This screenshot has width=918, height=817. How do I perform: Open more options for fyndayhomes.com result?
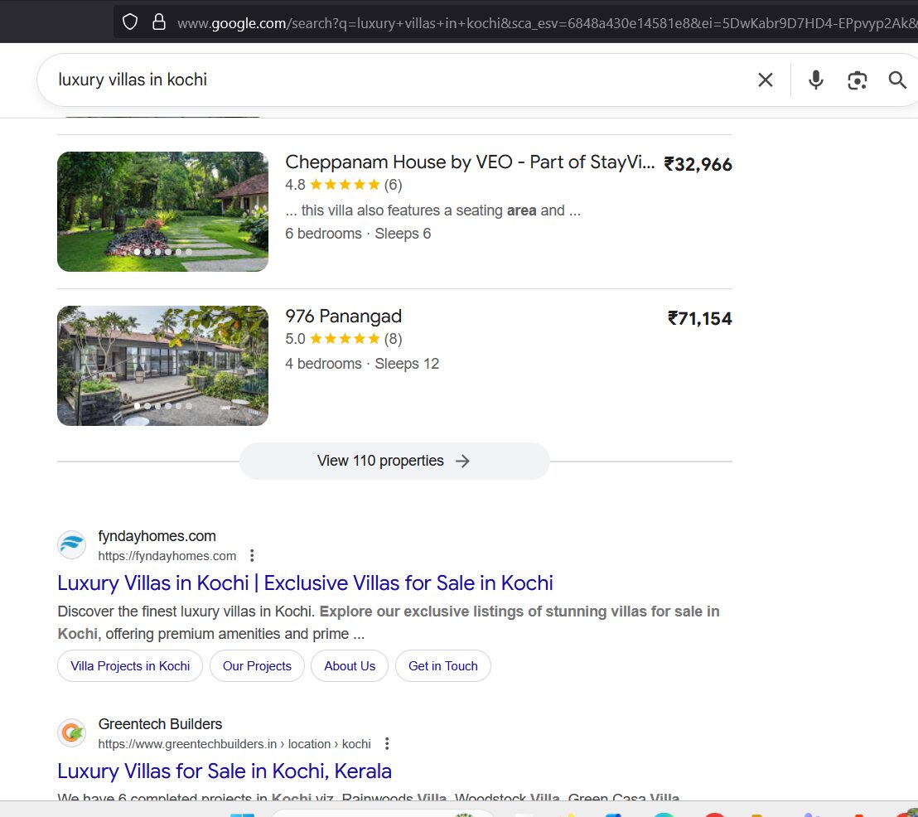click(x=252, y=555)
